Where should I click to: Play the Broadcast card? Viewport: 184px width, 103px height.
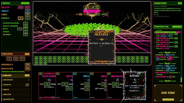pyautogui.click(x=116, y=86)
